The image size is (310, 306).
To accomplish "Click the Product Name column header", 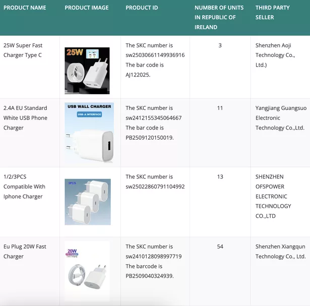I will click(x=25, y=8).
